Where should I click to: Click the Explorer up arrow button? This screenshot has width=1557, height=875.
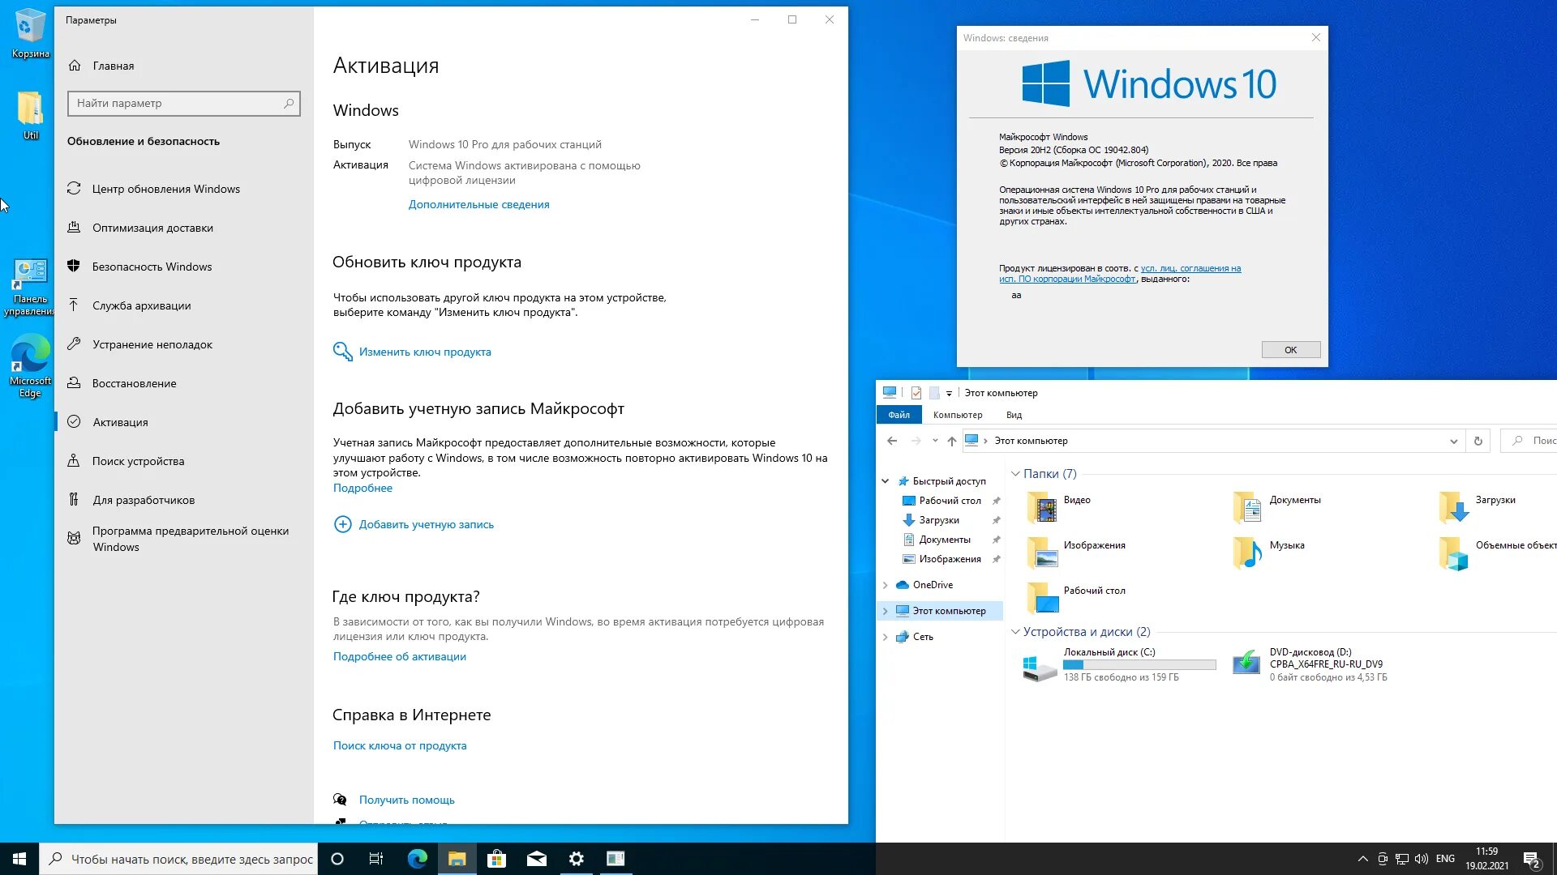click(951, 441)
